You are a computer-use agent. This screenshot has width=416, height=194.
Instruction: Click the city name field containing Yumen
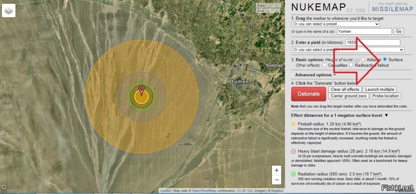[365, 31]
